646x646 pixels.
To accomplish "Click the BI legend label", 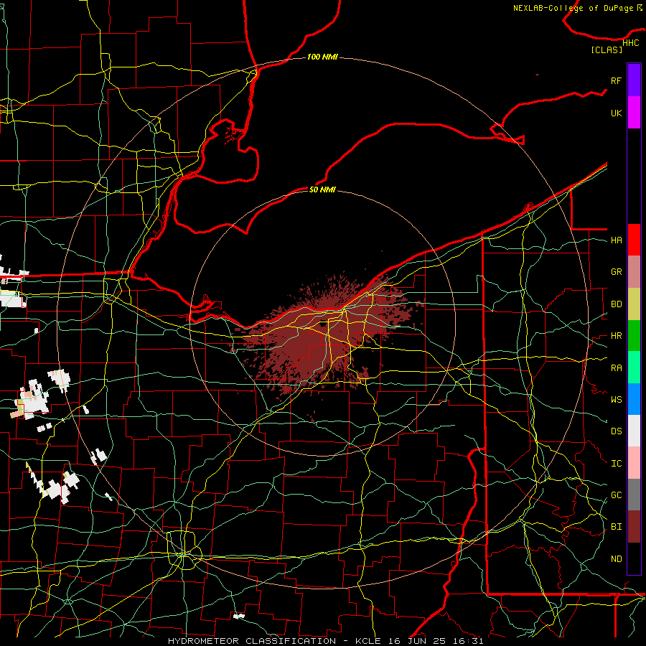I will point(616,527).
